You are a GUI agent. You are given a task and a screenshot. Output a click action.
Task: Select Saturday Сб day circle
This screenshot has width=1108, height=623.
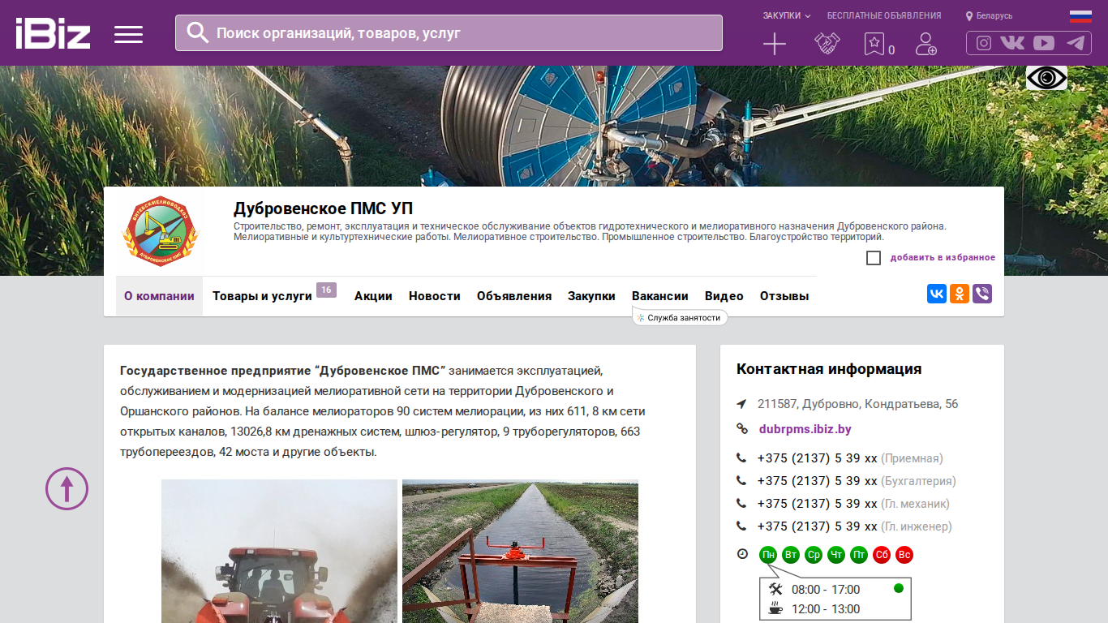882,555
